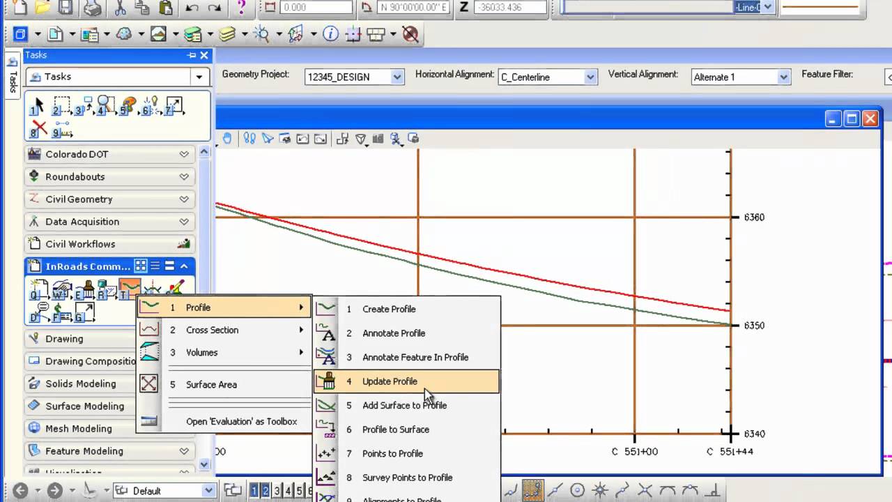Click the purple Help question mark

[x=242, y=7]
